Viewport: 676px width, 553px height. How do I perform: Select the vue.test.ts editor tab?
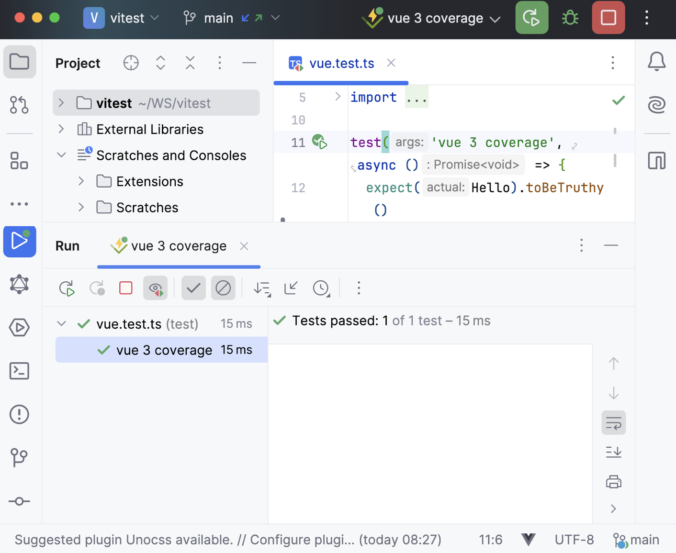click(x=341, y=63)
